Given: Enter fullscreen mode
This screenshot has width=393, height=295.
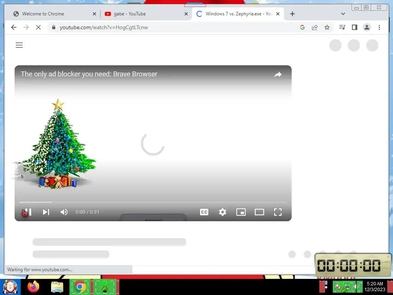Looking at the screenshot, I should coord(278,212).
